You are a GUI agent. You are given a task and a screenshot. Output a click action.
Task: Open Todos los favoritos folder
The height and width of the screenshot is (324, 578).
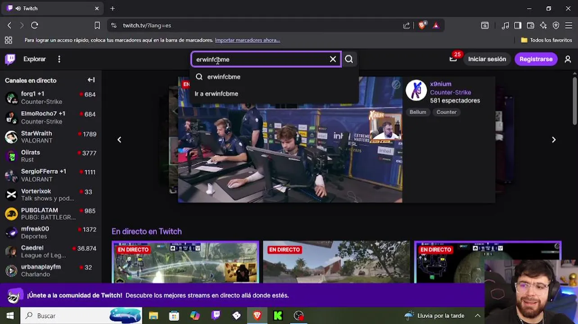coord(546,40)
